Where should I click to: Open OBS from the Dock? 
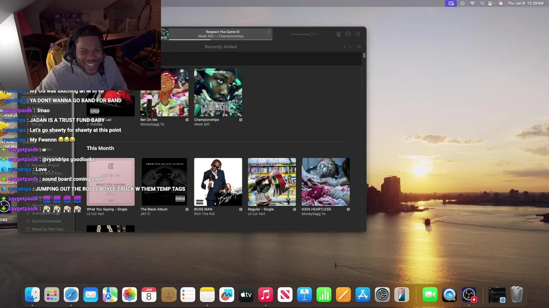[x=469, y=294]
